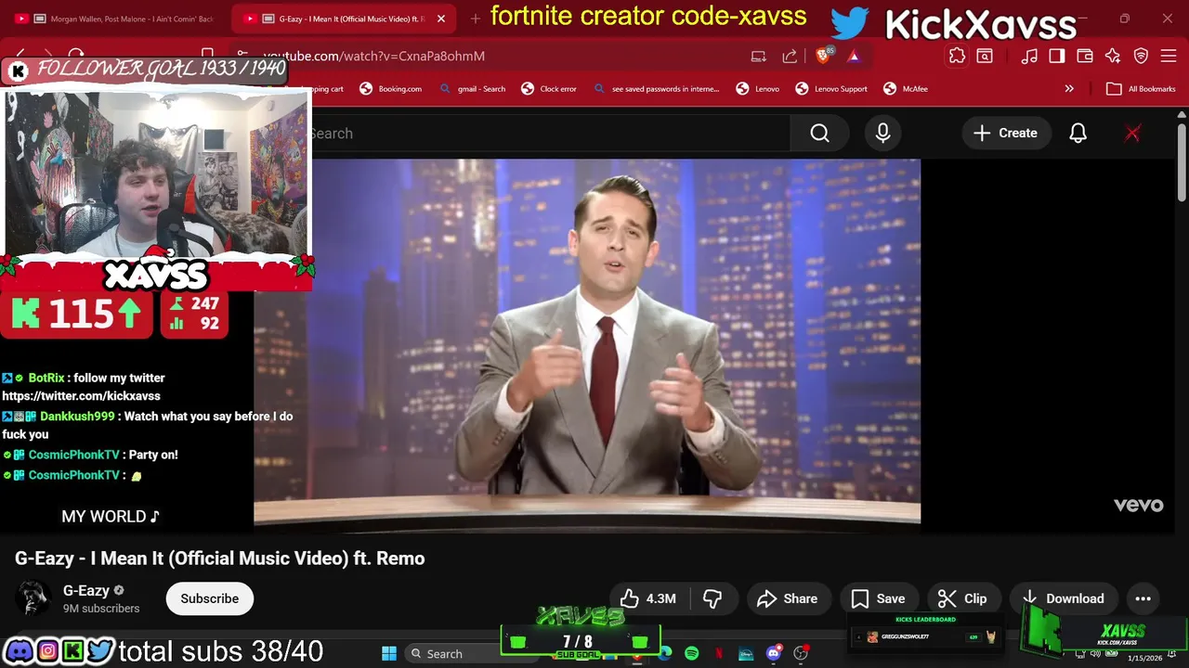This screenshot has width=1189, height=668.
Task: Click the install app icon in address bar
Action: (x=759, y=57)
